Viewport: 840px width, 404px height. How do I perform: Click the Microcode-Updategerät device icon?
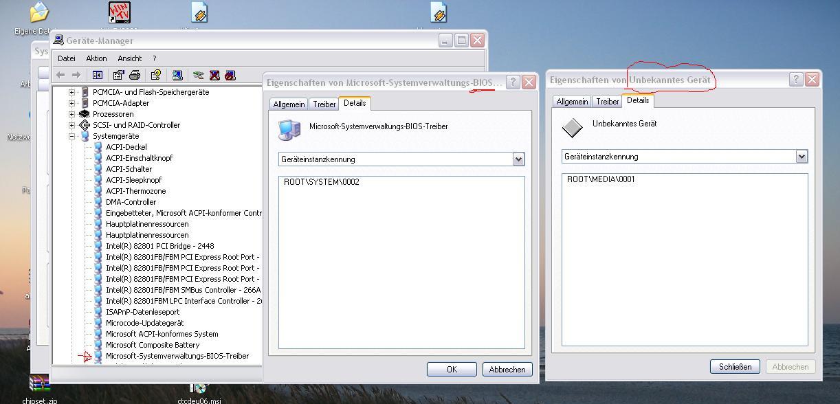click(x=98, y=323)
